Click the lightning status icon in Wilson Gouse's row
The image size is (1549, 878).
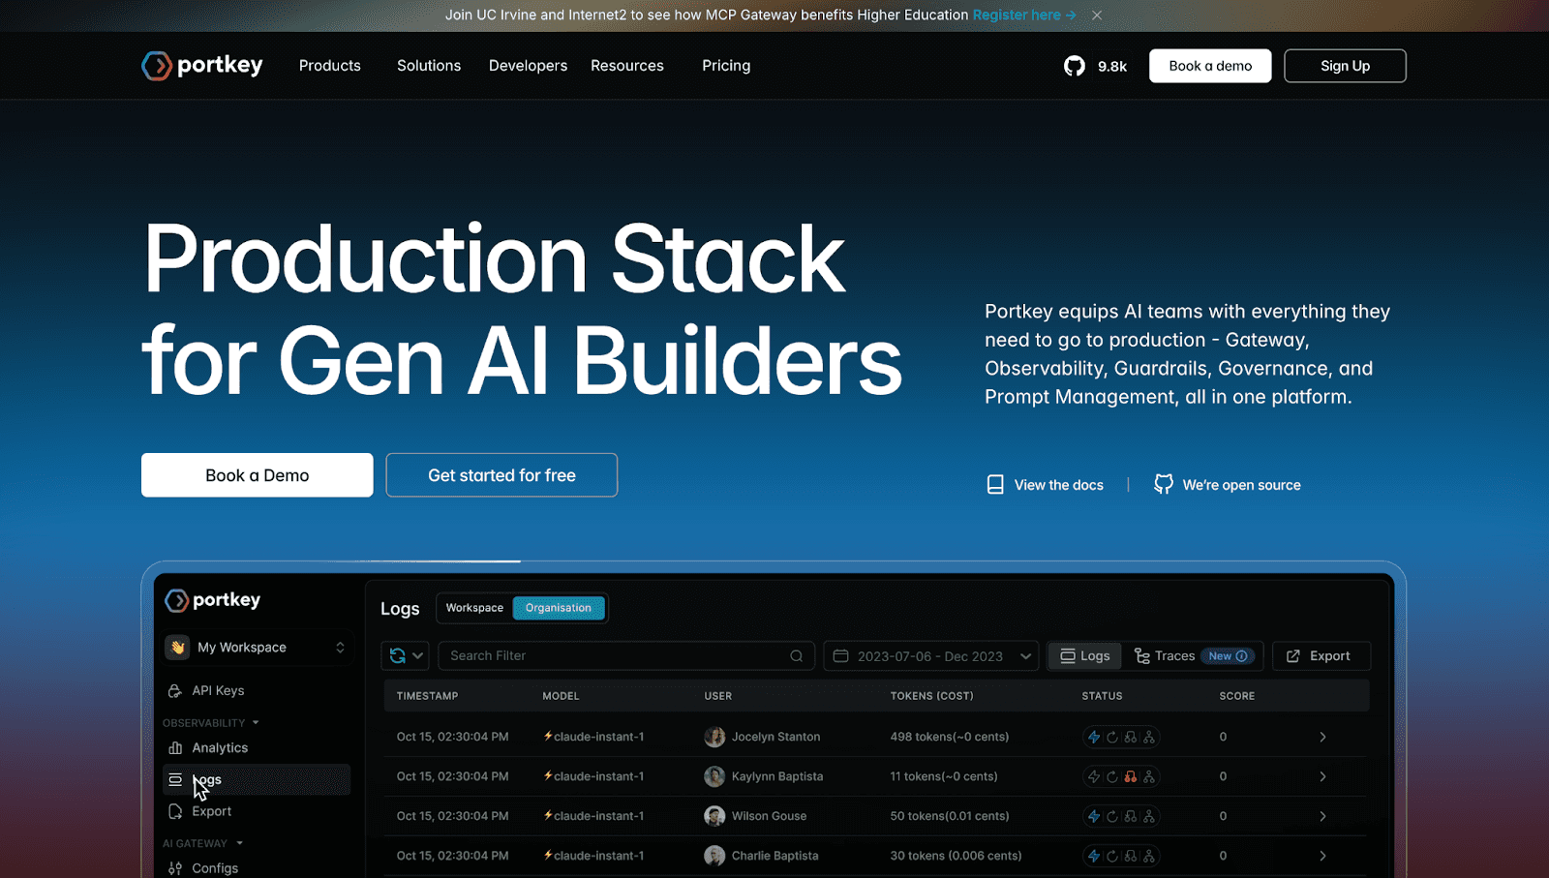coord(1094,816)
